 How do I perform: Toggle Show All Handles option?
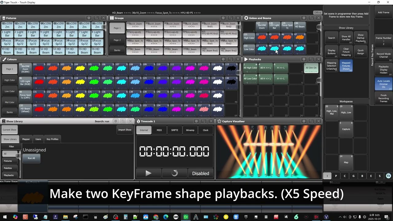[x=346, y=38]
